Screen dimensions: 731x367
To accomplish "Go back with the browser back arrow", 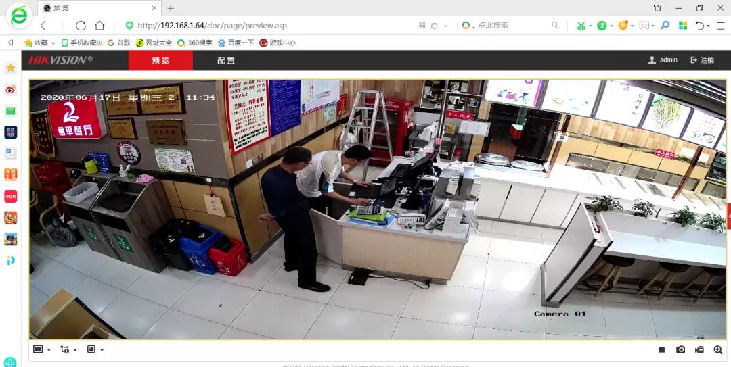I will [43, 26].
